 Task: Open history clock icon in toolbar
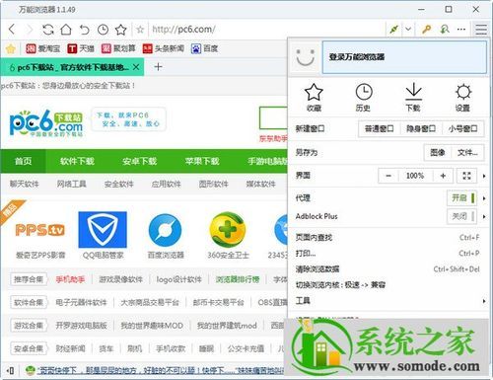tap(103, 30)
